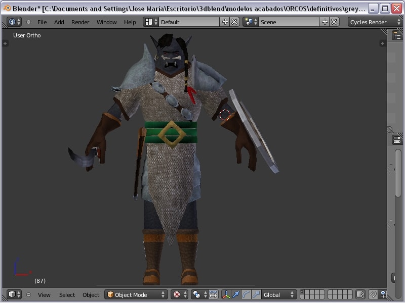Open the Render menu

click(80, 22)
